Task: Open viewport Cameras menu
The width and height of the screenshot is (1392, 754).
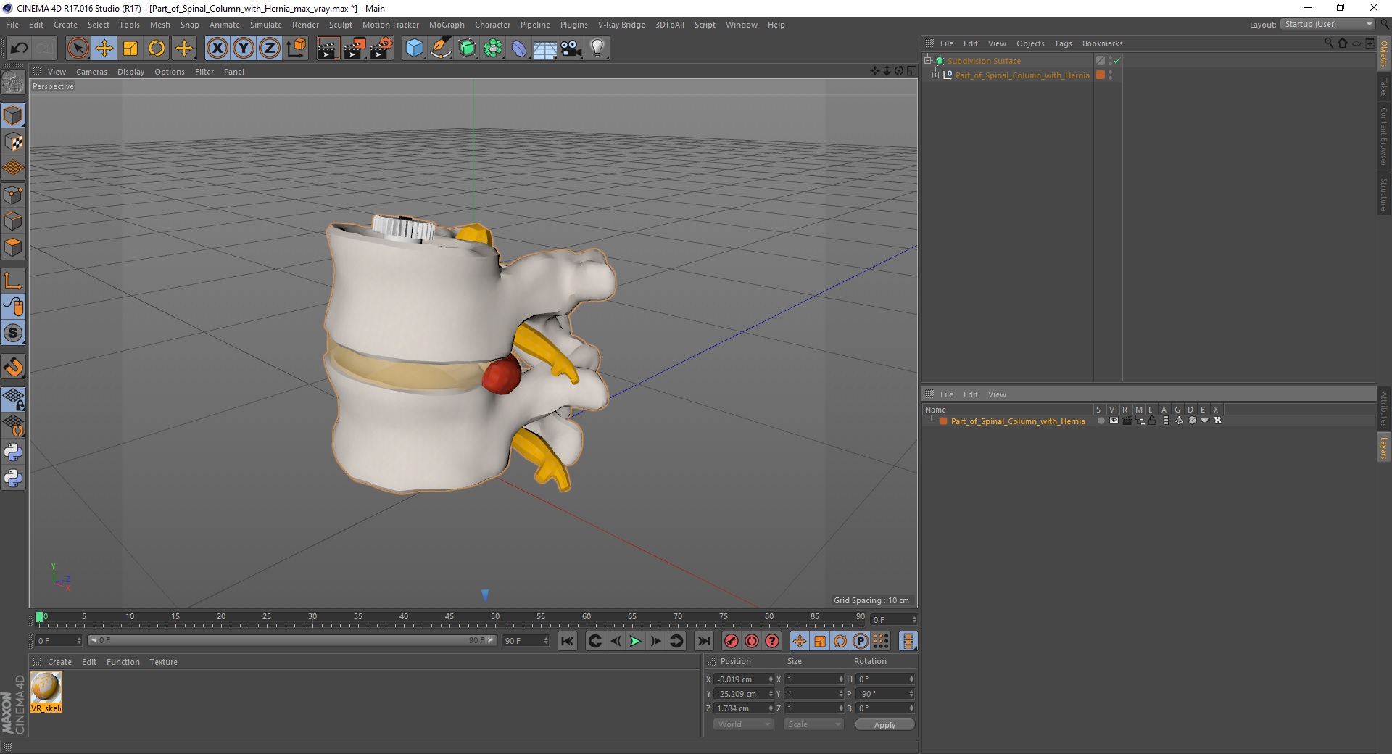Action: pyautogui.click(x=91, y=72)
